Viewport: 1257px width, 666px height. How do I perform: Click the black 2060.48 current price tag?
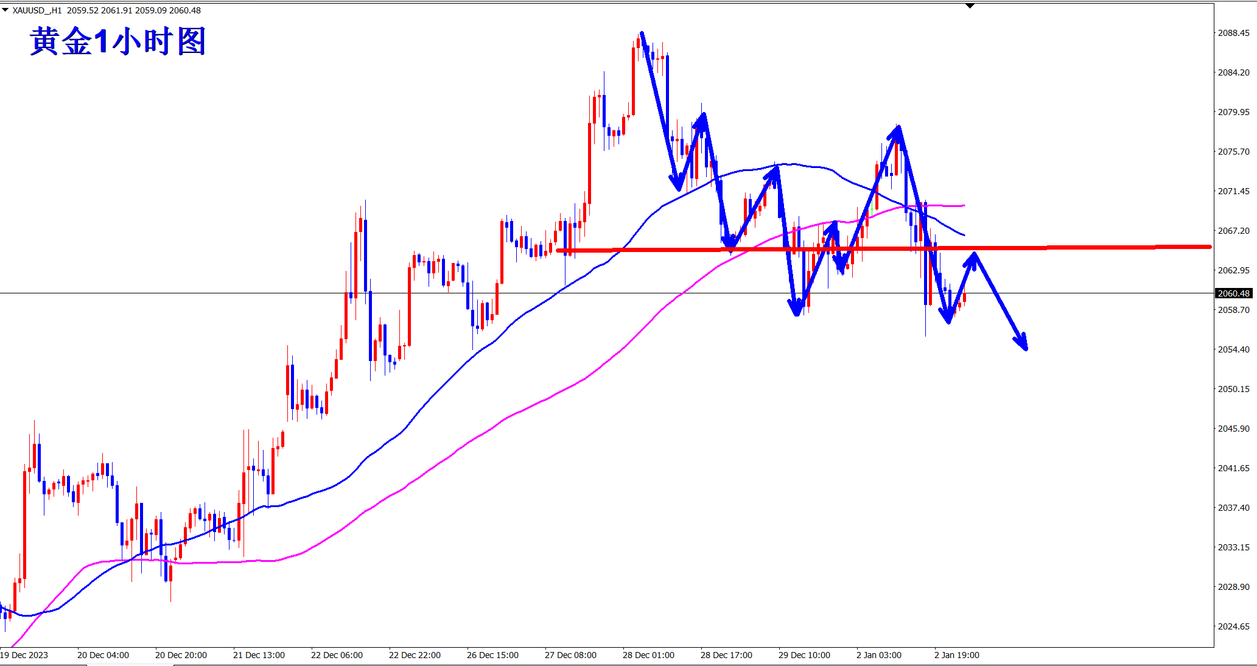1233,293
